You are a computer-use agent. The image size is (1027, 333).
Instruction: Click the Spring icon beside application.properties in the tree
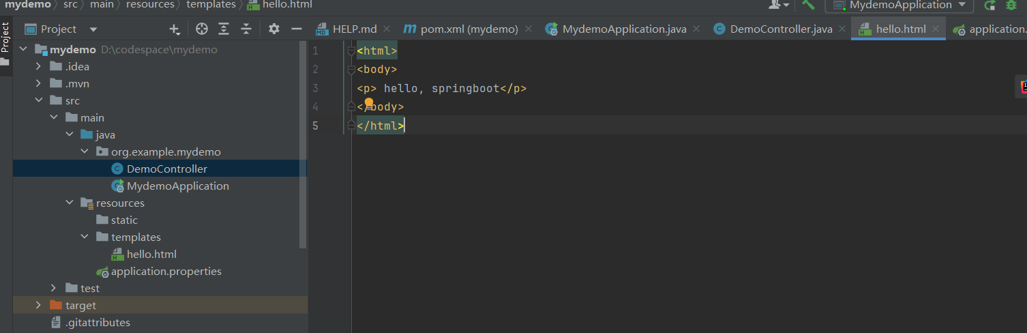click(x=102, y=272)
